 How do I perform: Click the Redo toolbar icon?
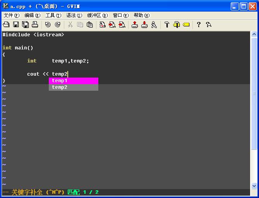click(x=57, y=25)
